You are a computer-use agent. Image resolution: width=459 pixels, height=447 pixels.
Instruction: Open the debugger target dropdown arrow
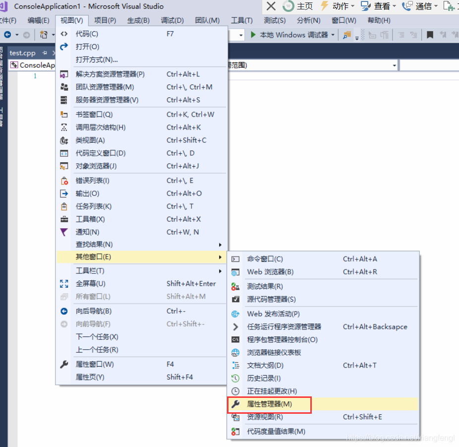pos(333,35)
